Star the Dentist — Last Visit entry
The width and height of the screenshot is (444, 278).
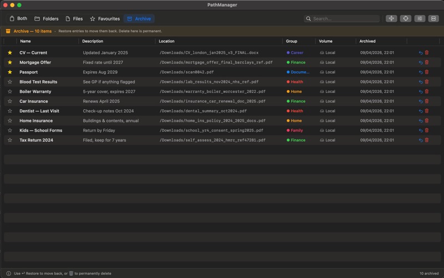10,111
